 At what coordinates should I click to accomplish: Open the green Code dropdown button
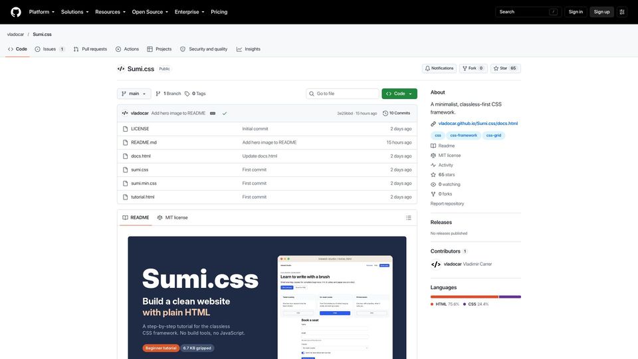[x=399, y=94]
